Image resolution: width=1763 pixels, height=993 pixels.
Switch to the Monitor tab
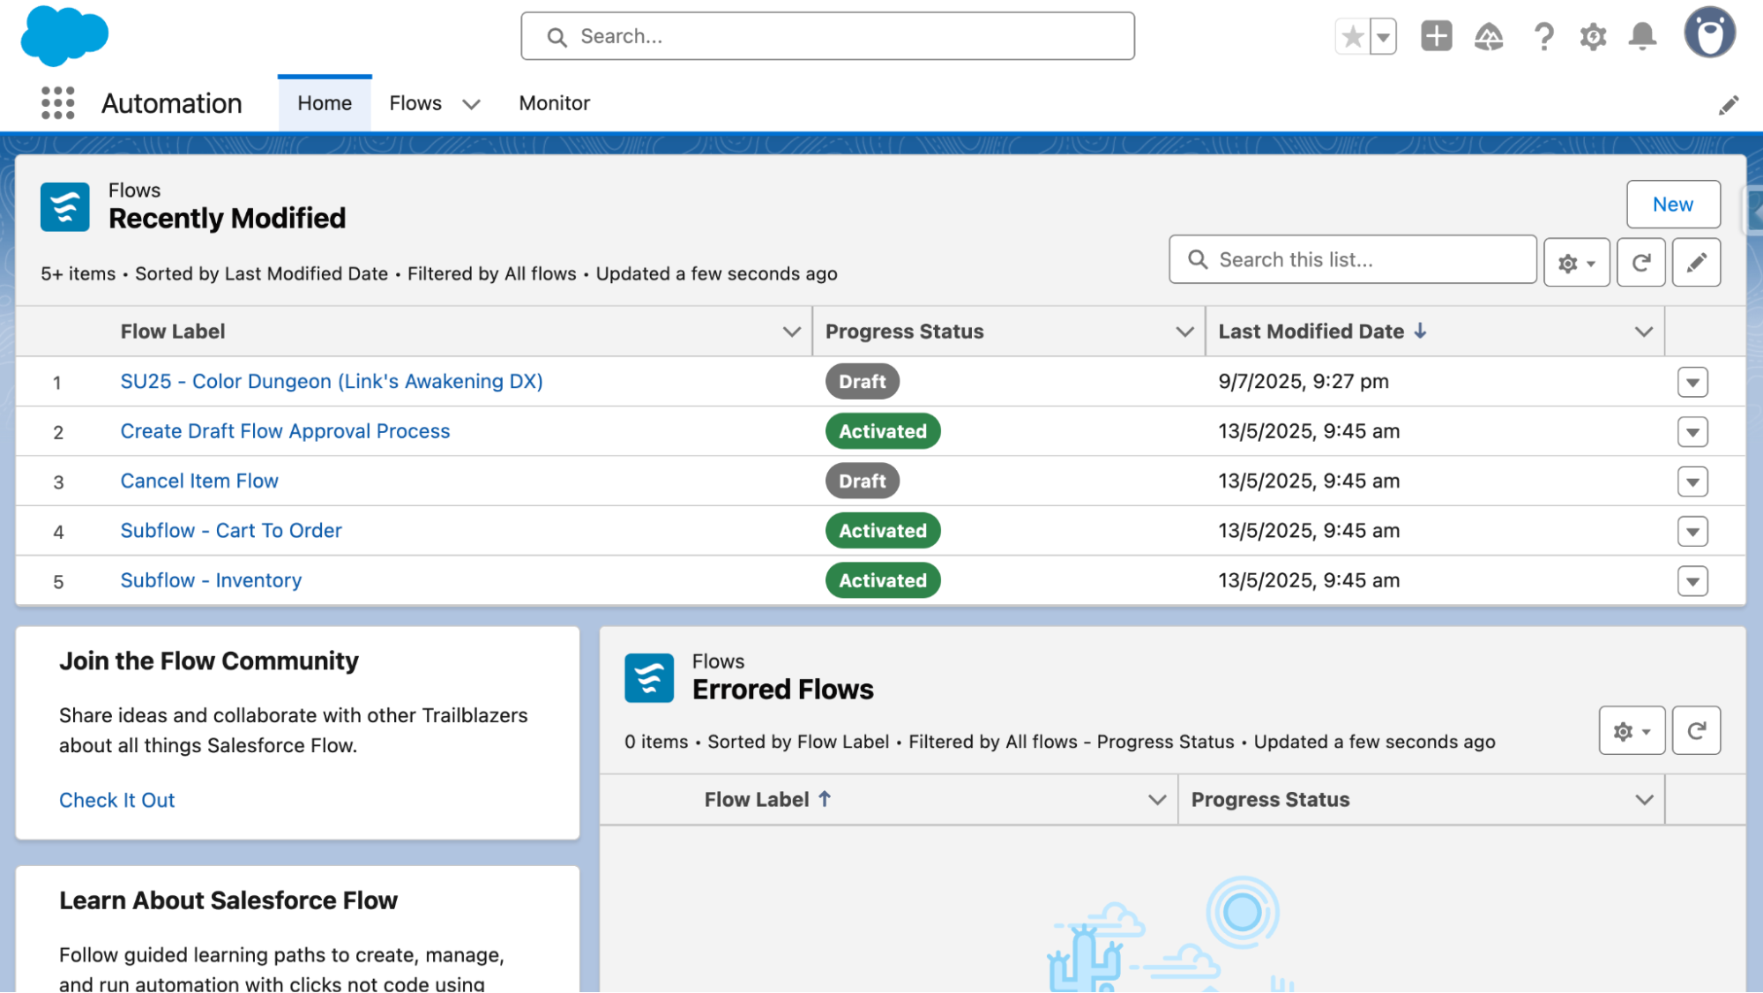(554, 103)
